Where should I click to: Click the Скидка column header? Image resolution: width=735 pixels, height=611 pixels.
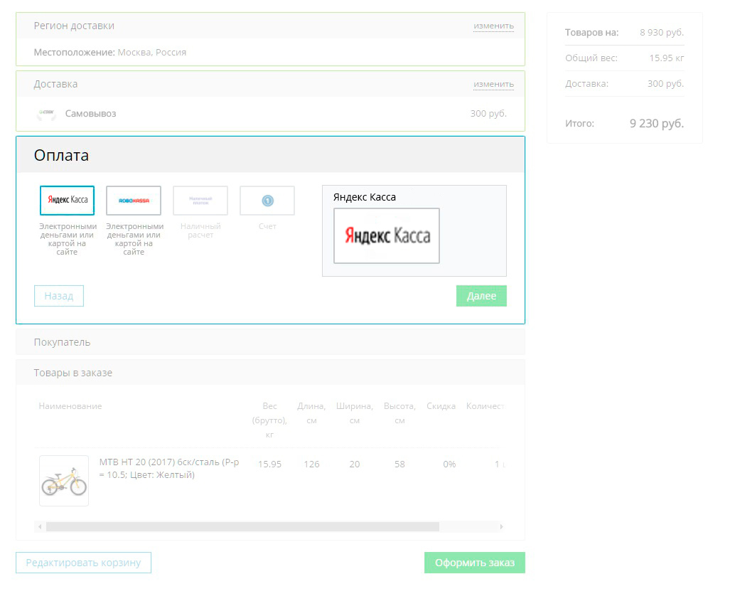[441, 406]
